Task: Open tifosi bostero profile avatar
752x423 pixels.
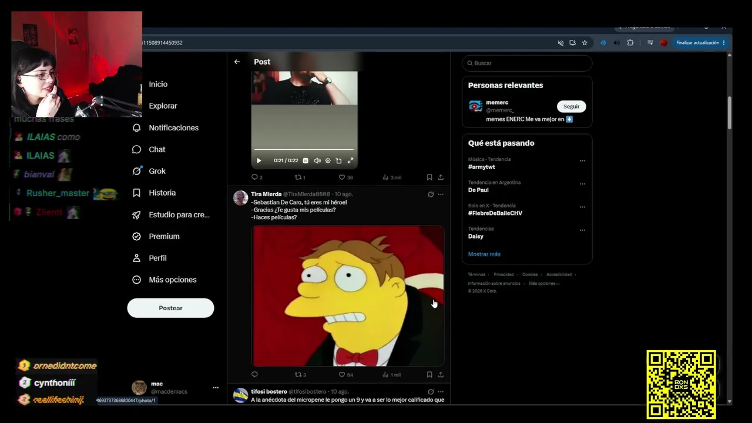Action: [x=240, y=395]
